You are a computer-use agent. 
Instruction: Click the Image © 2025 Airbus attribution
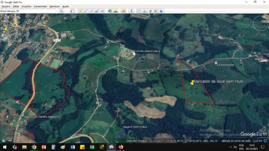pyautogui.click(x=134, y=127)
